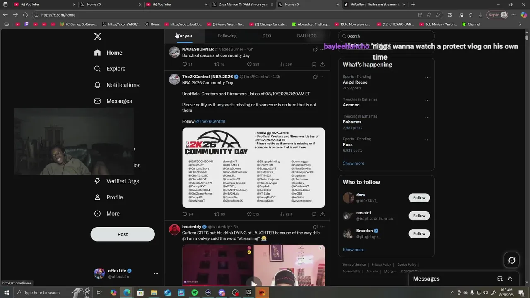Open 2K26 Community Day image

pos(253,168)
